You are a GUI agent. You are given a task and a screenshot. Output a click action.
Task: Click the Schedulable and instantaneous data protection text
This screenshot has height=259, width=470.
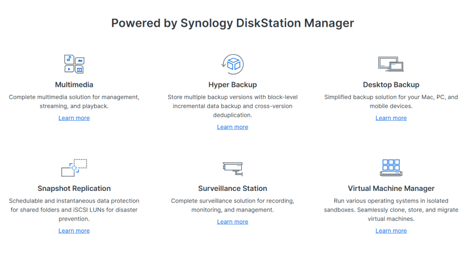74,210
